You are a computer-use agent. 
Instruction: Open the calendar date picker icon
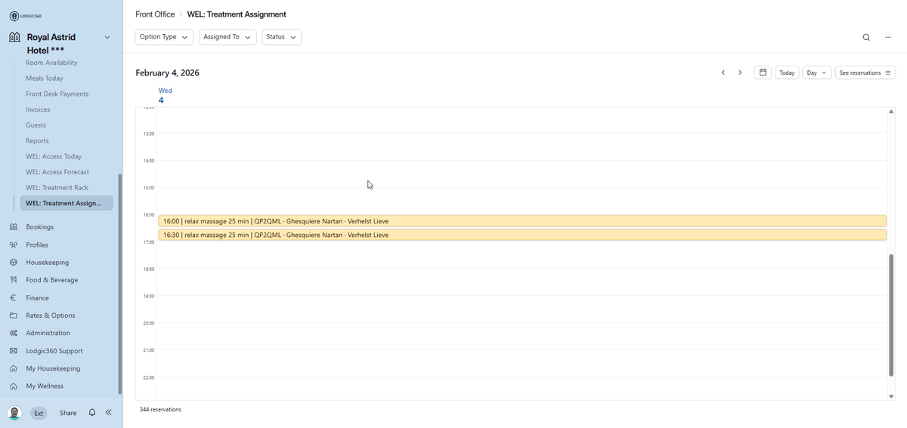(x=763, y=72)
